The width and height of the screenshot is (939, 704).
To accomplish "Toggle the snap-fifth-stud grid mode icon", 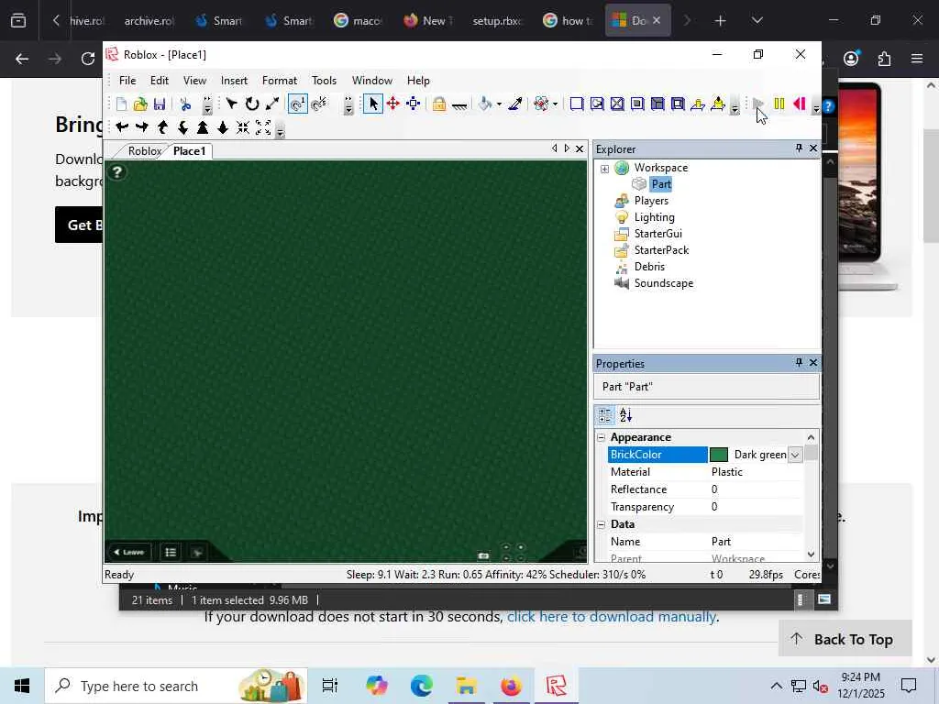I will [x=319, y=104].
